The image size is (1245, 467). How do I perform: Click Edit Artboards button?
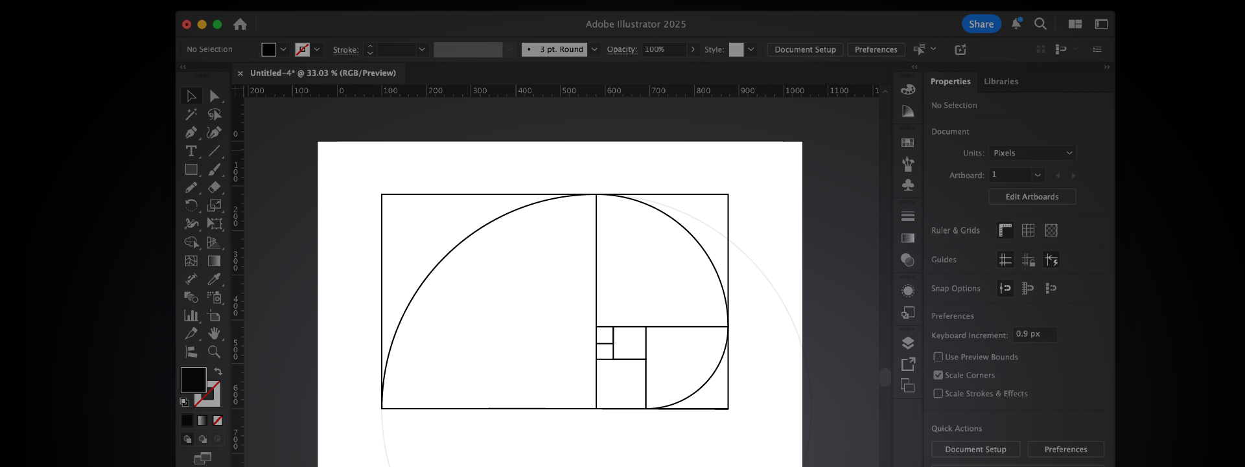(x=1032, y=197)
